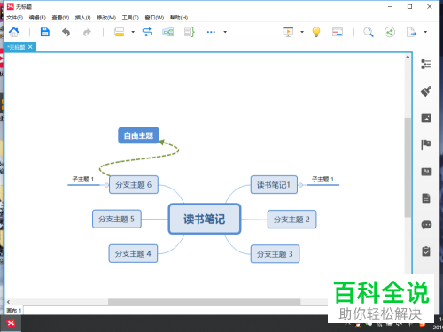Image resolution: width=443 pixels, height=332 pixels.
Task: Insert a boundary with the green boundary icon
Action: coord(168,32)
